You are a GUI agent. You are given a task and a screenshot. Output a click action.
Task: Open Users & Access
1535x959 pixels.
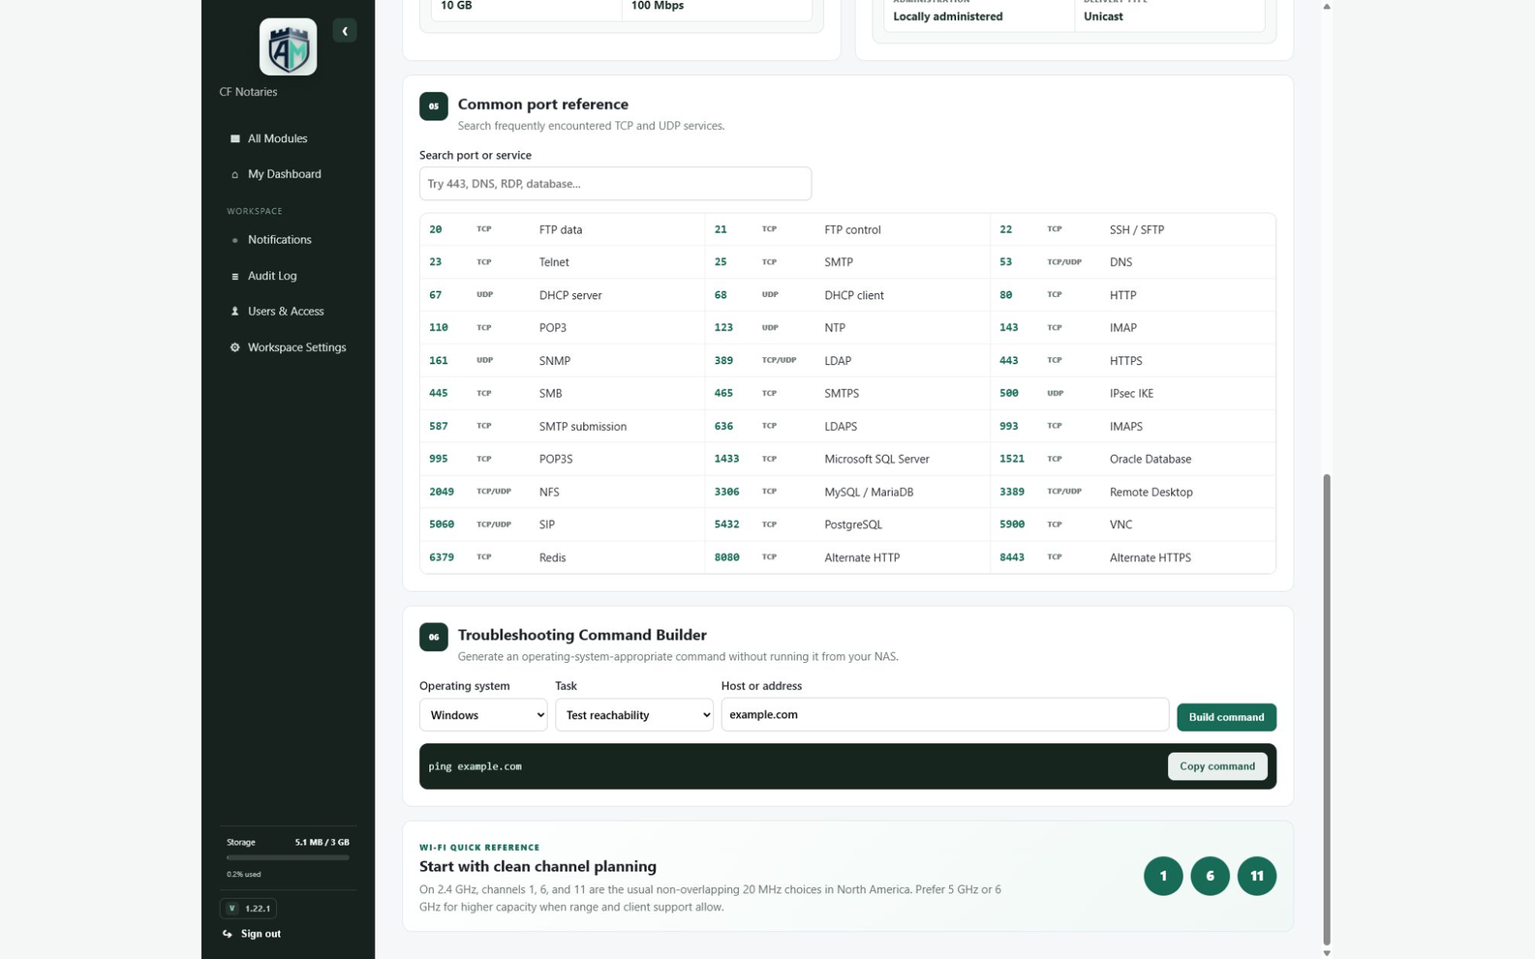click(288, 312)
